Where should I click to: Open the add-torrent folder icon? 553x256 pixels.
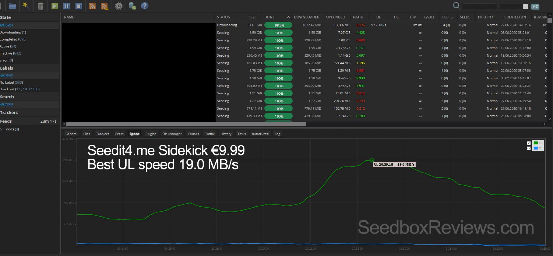coord(12,6)
